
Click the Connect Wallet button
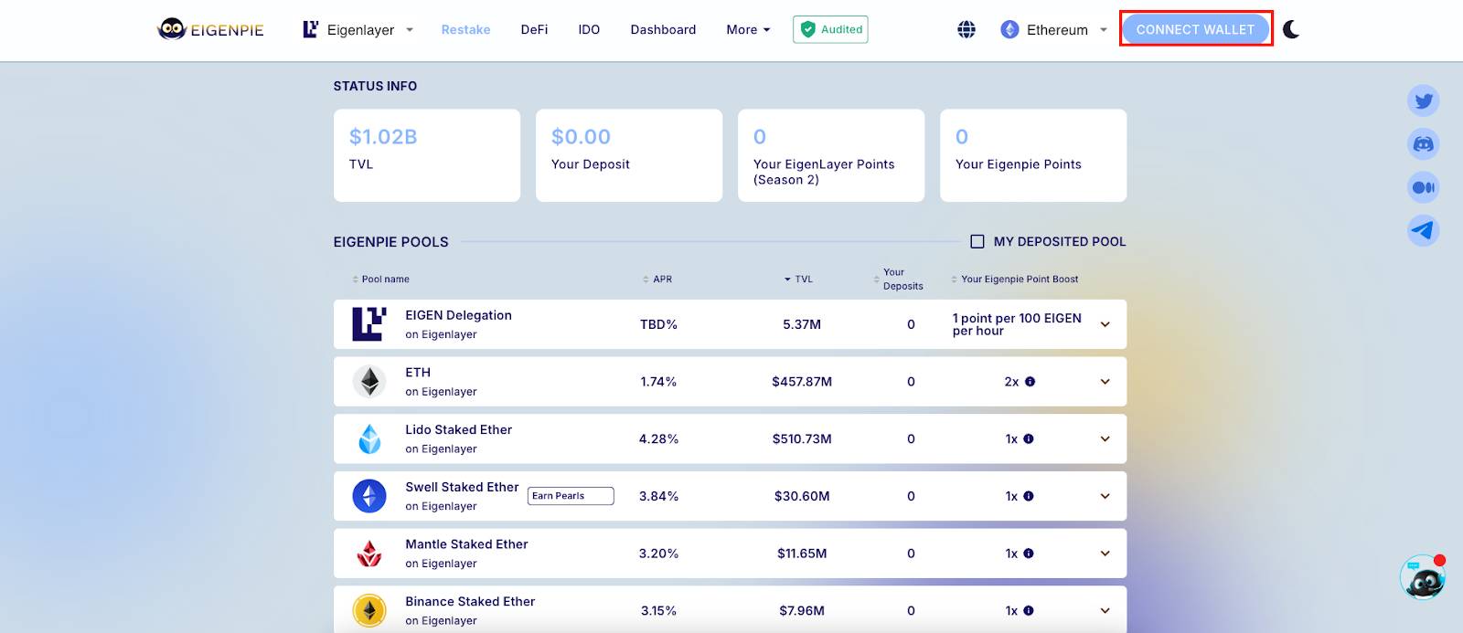pyautogui.click(x=1195, y=29)
